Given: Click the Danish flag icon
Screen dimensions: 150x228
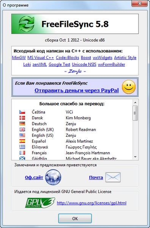Looking at the screenshot, I should click(22, 118).
